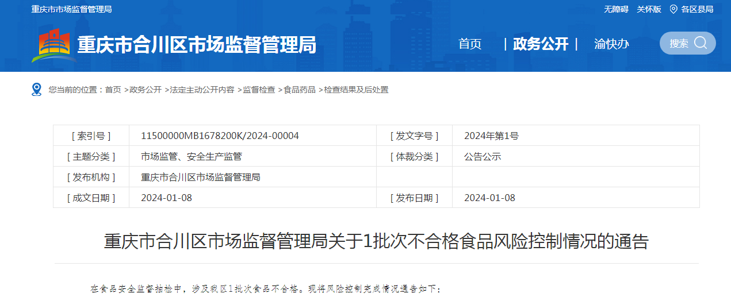Click the magnifier icon in the search pill
The height and width of the screenshot is (297, 731).
tap(701, 43)
